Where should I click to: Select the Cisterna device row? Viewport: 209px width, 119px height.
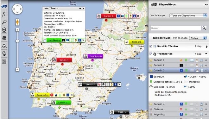[x=179, y=109]
